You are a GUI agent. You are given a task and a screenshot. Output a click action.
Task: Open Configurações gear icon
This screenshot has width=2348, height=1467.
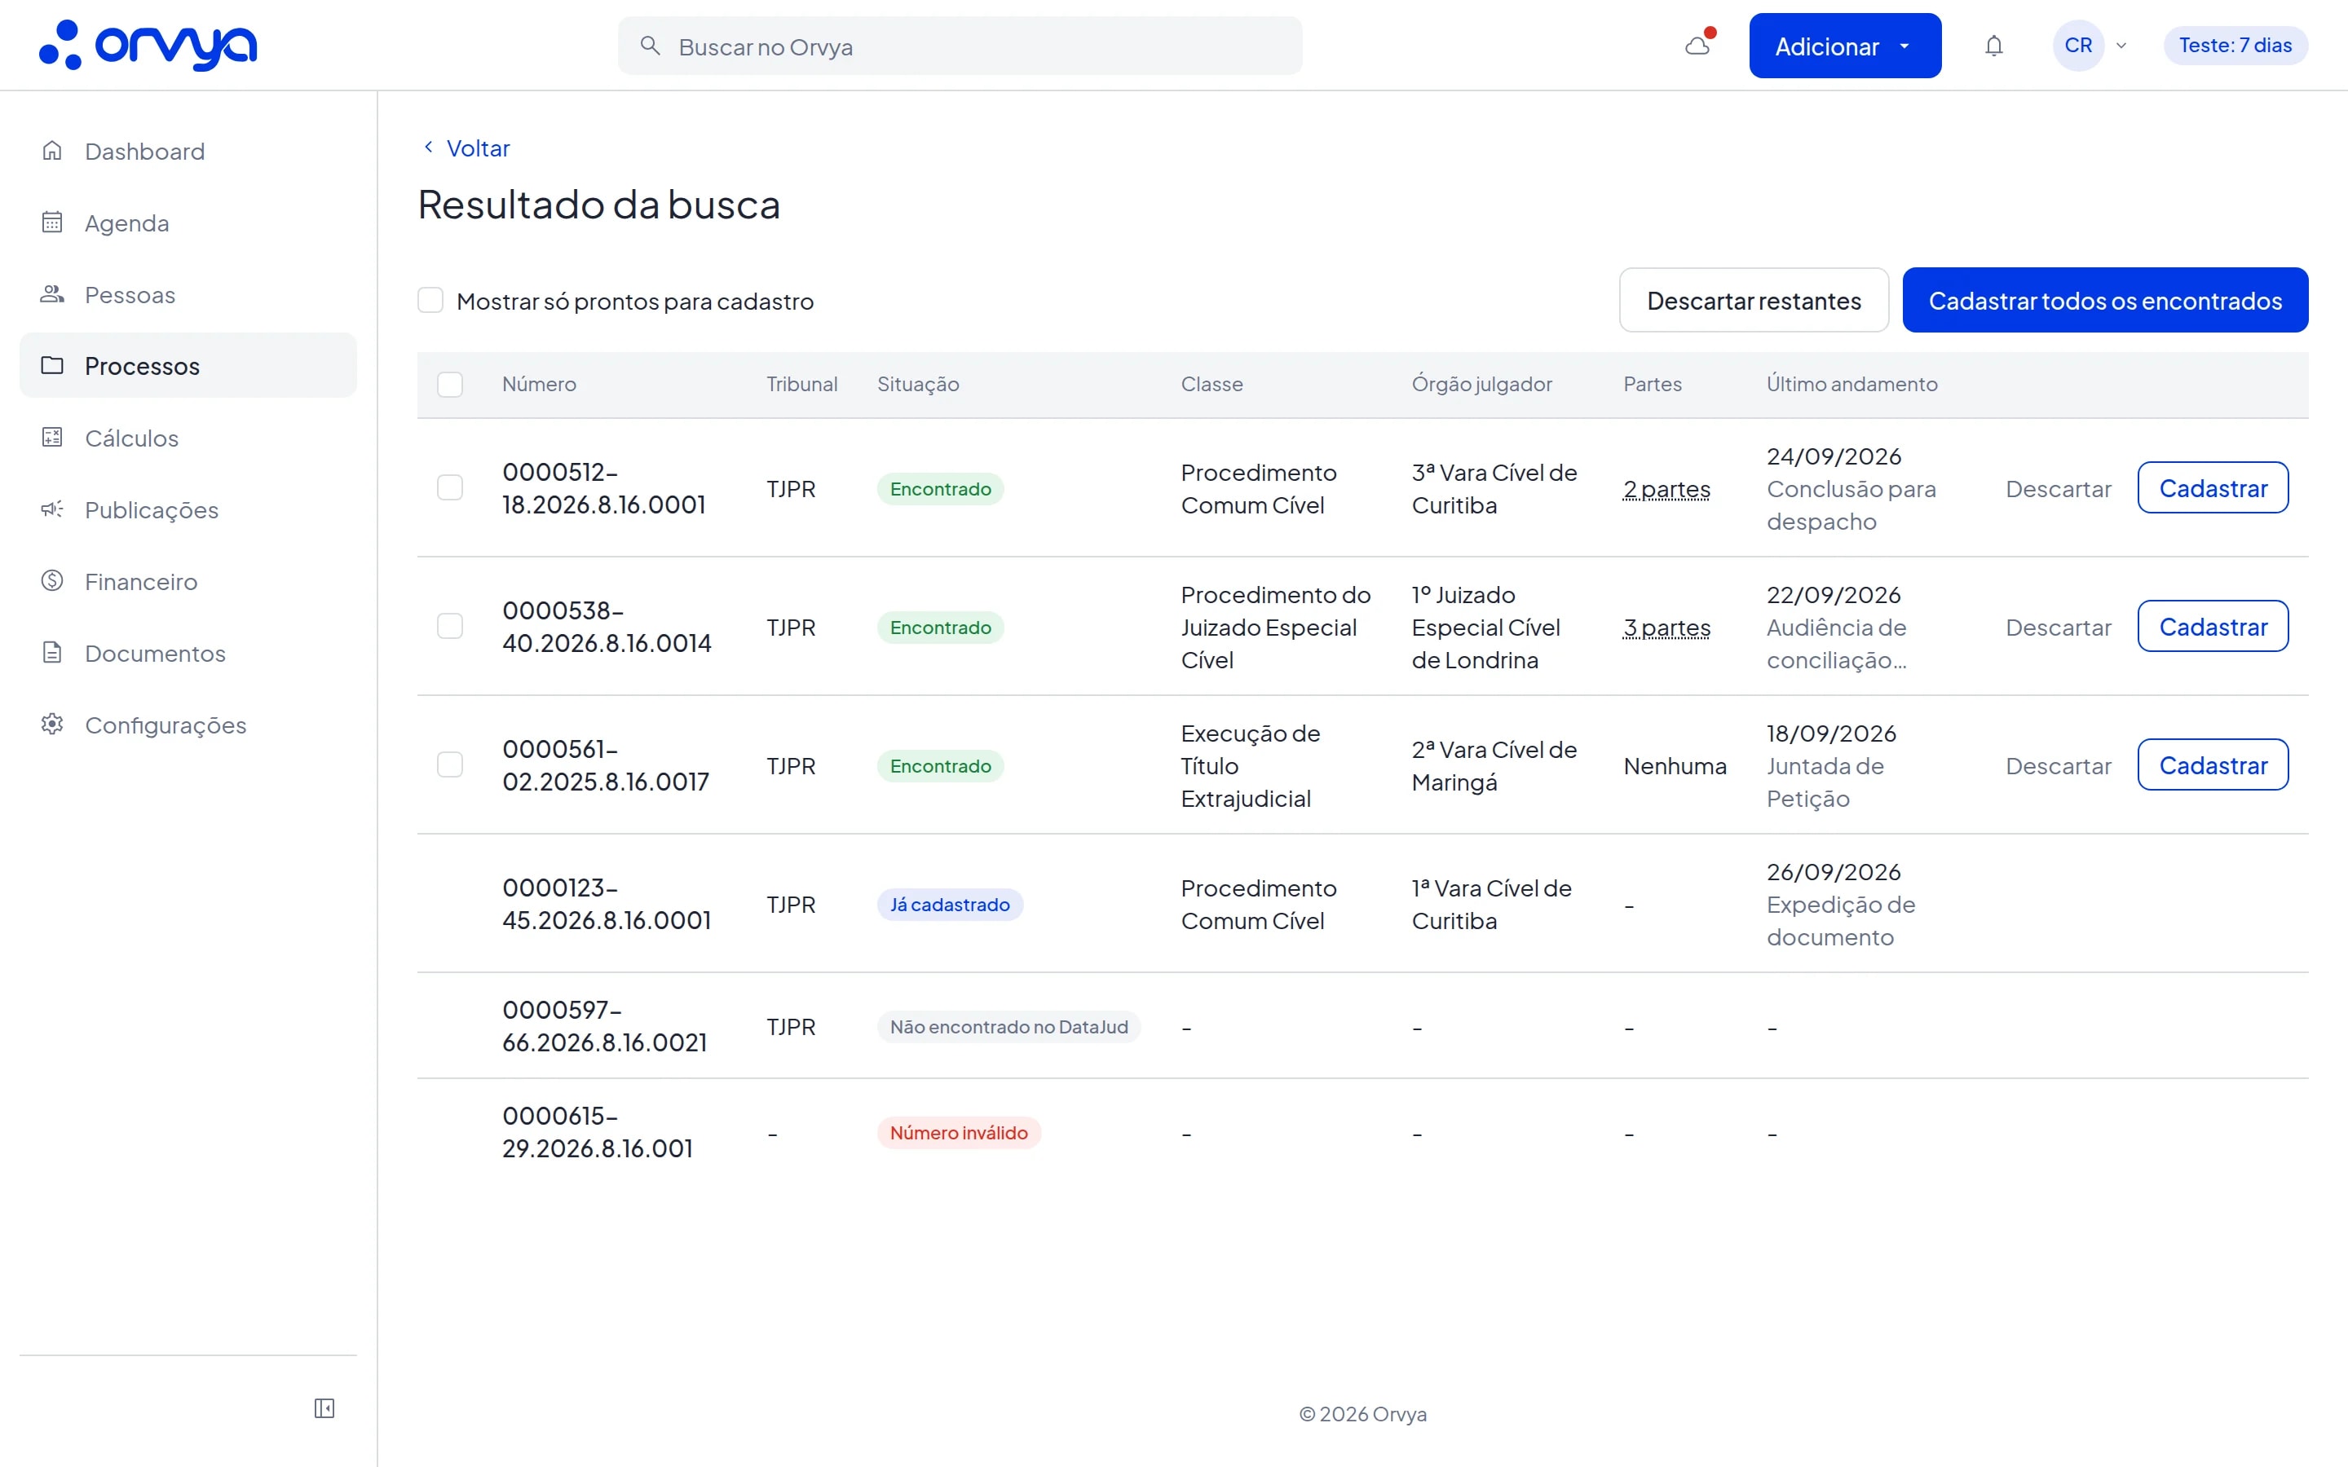(52, 725)
